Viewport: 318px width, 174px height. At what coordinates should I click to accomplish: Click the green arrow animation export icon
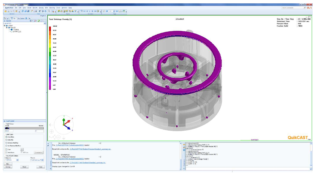[x=98, y=11]
